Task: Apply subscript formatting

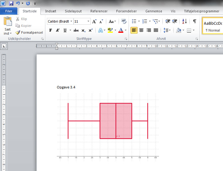Action: [x=83, y=30]
